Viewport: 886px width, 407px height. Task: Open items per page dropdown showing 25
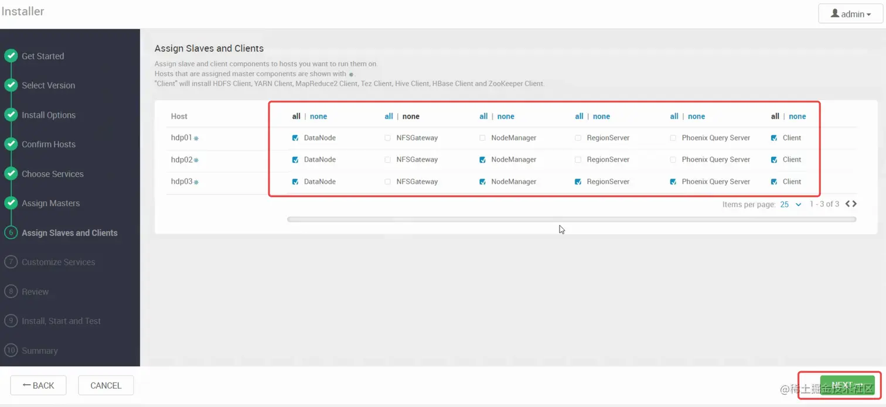point(790,204)
